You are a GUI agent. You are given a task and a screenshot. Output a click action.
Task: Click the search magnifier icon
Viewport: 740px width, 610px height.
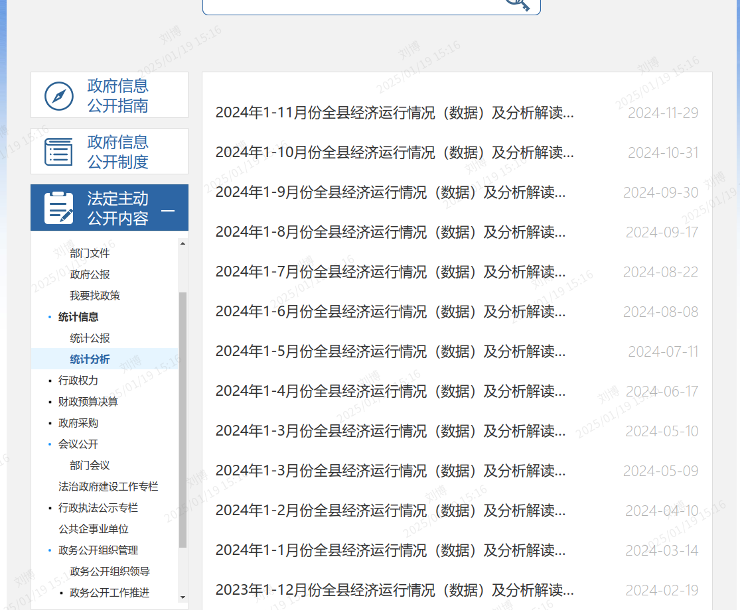[x=518, y=5]
